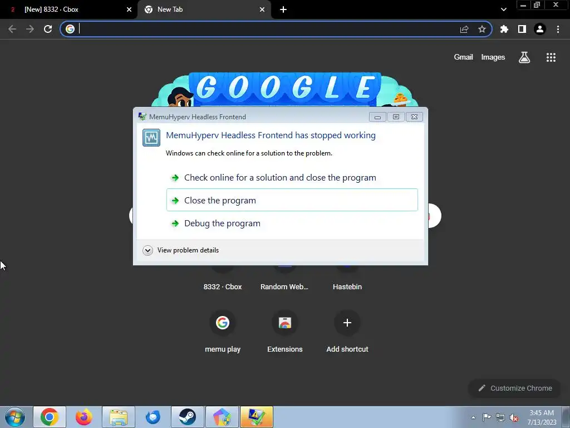Viewport: 570px width, 428px height.
Task: Toggle Chrome side panel icon
Action: 522,29
